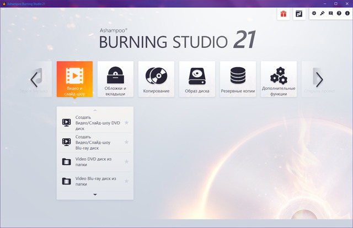This screenshot has width=353, height=228.
Task: Open the red gift box offer icon
Action: (x=283, y=14)
